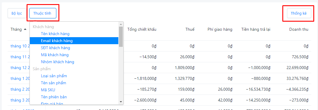Click the Tiền hàng trả lại header
This screenshot has height=110, width=318.
tap(256, 30)
